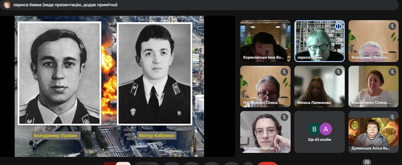Click the muted mic icon on Володимир Вікторо's tile
The image size is (402, 165).
coord(392,26)
